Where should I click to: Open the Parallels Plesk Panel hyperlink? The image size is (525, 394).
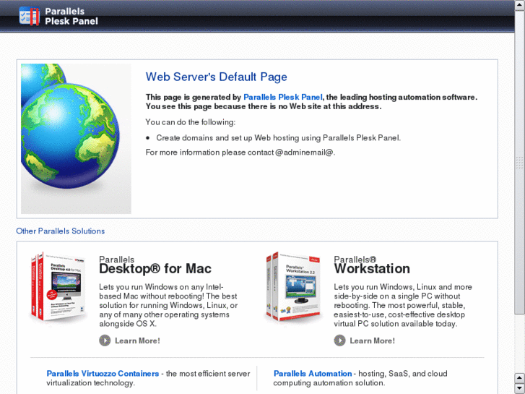282,97
